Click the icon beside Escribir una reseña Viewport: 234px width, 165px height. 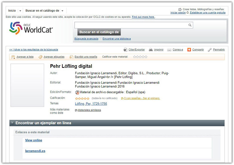coord(71,57)
